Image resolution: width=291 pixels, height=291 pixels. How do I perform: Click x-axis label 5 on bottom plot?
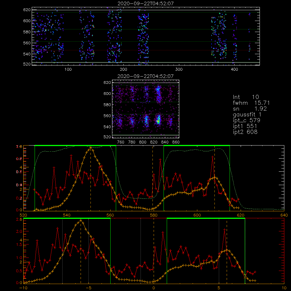tap(219, 288)
